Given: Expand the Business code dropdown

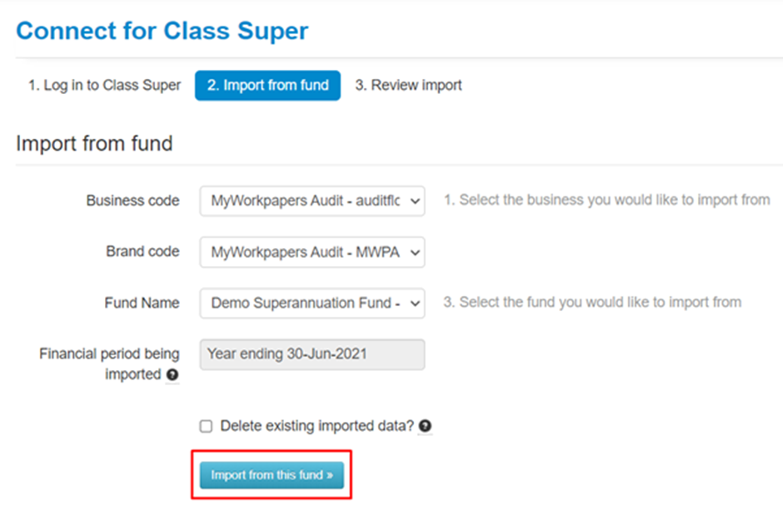Looking at the screenshot, I should point(312,201).
